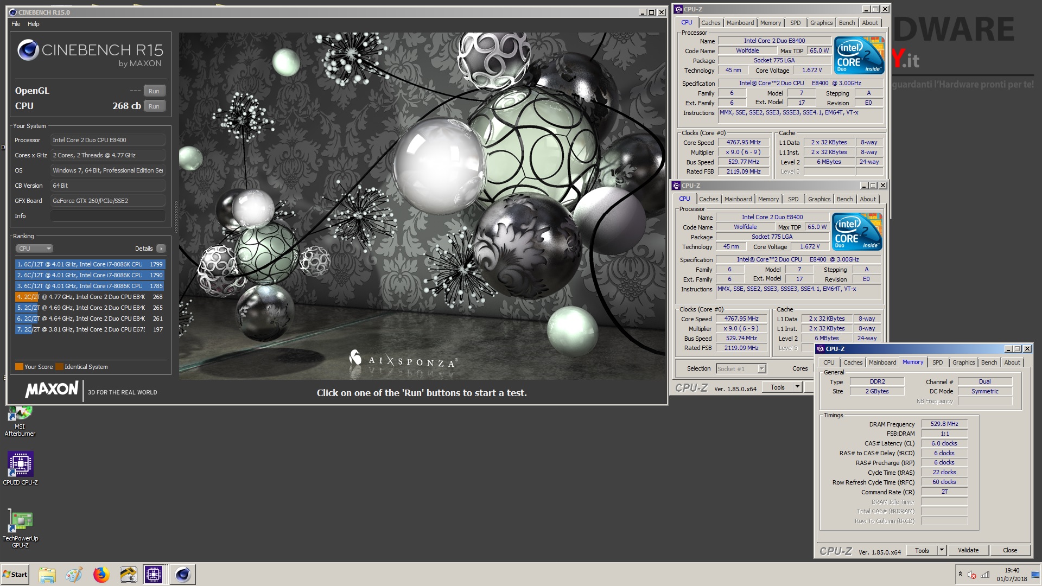Click the rendered scene image
1042x586 pixels.
422,206
